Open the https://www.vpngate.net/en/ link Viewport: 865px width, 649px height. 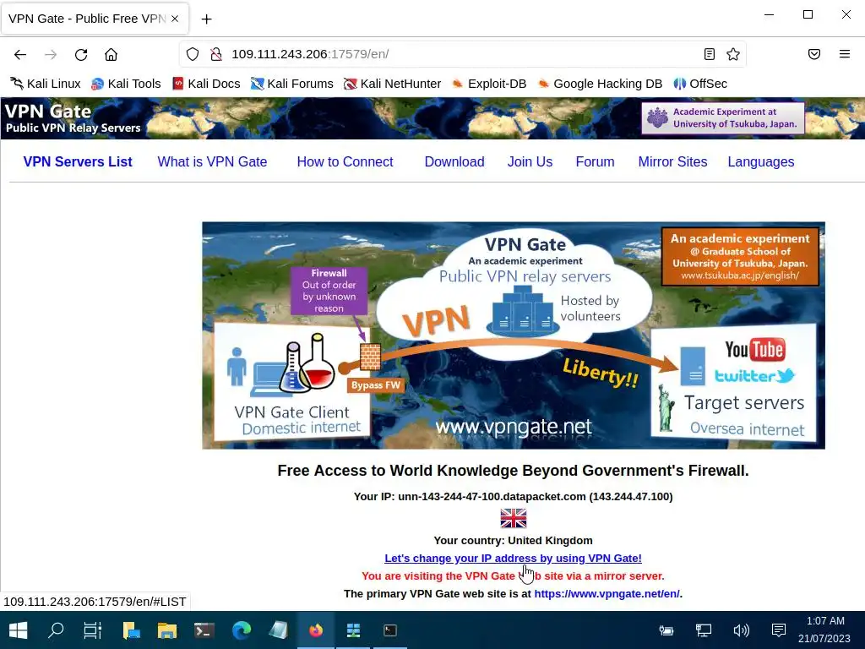pos(607,594)
